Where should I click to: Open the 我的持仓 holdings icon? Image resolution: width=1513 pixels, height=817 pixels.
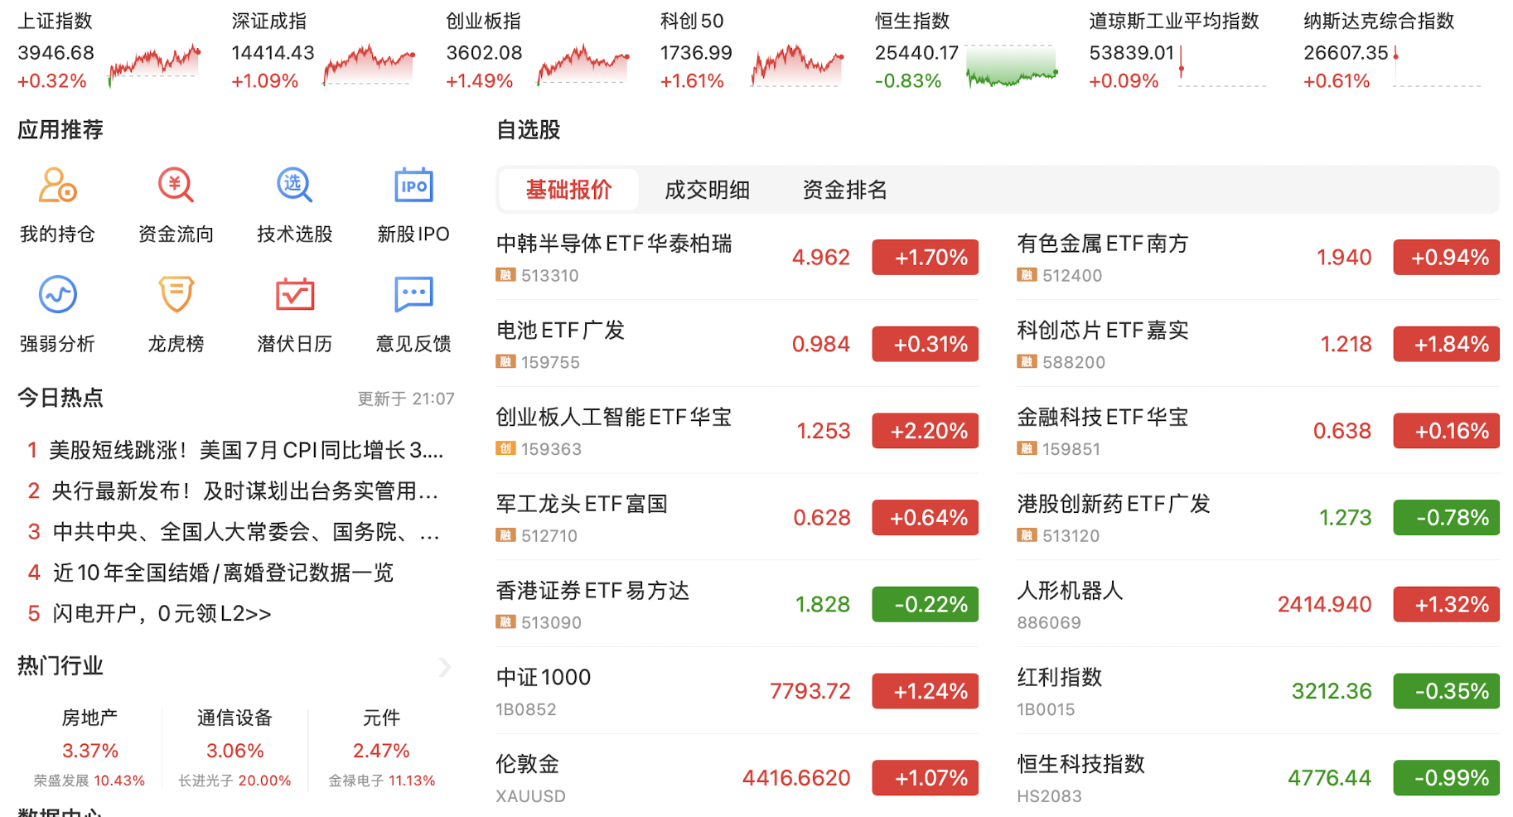57,185
